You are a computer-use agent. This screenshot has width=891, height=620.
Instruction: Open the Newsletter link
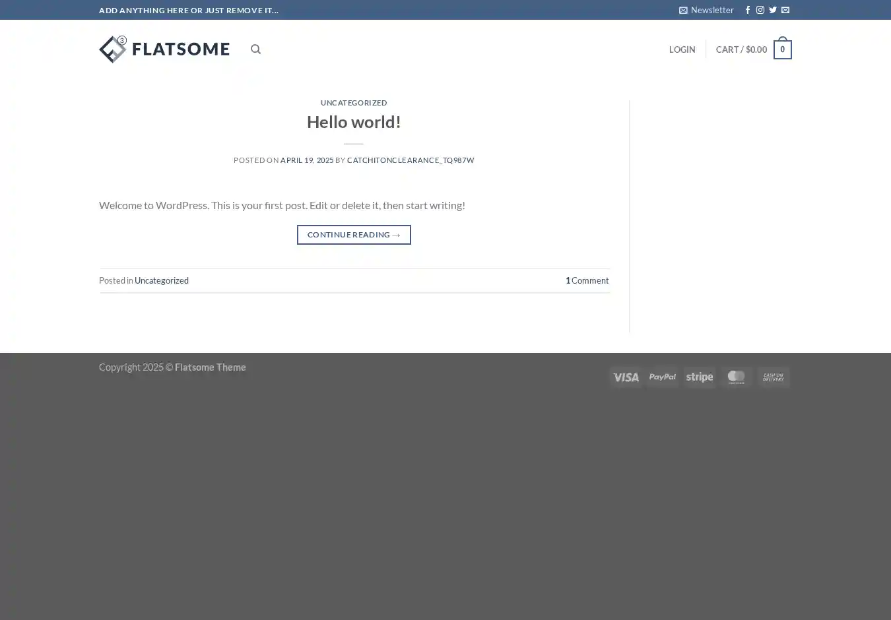706,10
